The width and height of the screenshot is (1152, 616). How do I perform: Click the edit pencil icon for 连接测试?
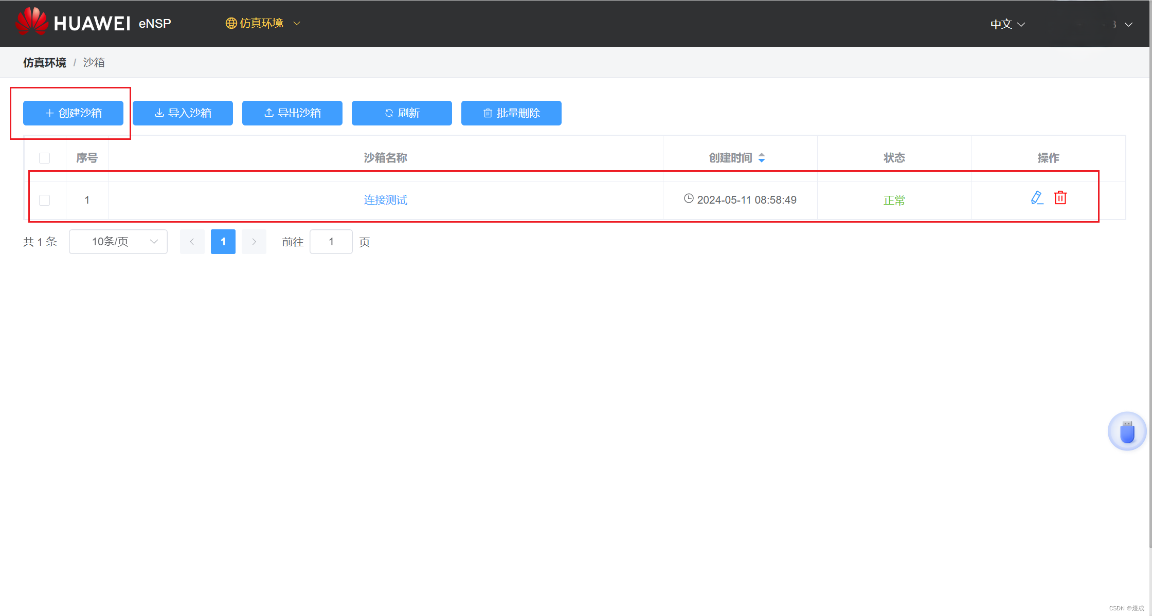pyautogui.click(x=1037, y=198)
